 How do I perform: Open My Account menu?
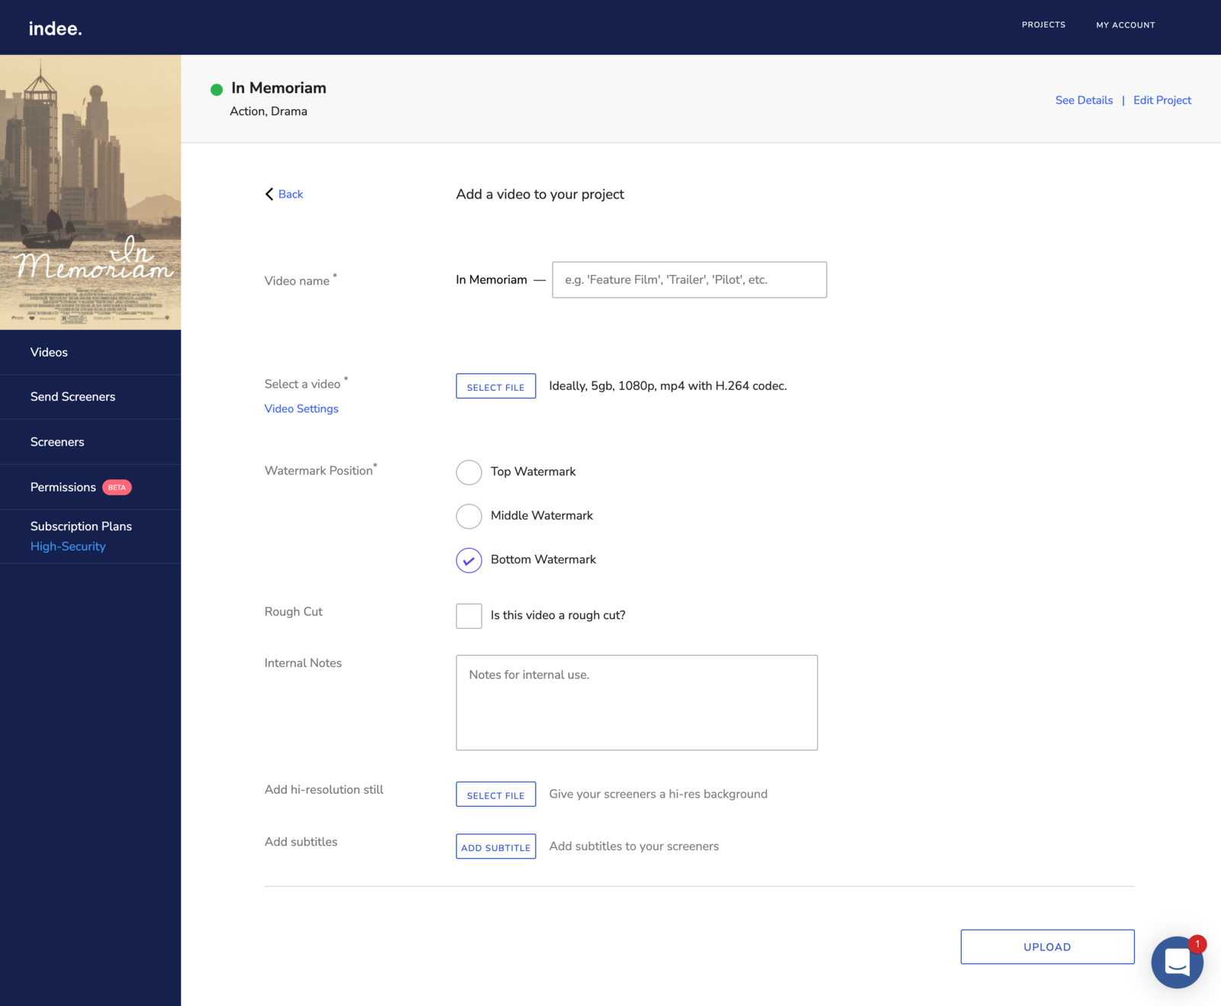[1125, 25]
